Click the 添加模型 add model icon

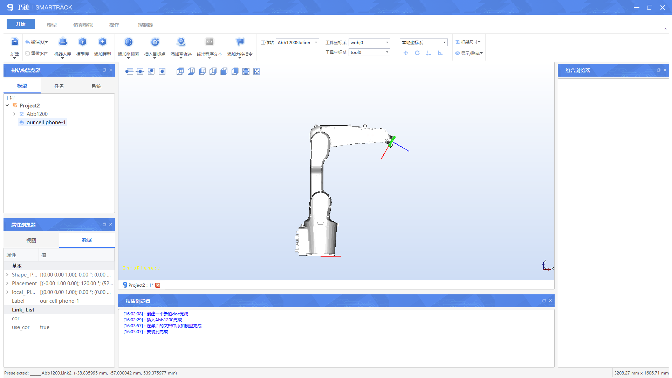103,42
